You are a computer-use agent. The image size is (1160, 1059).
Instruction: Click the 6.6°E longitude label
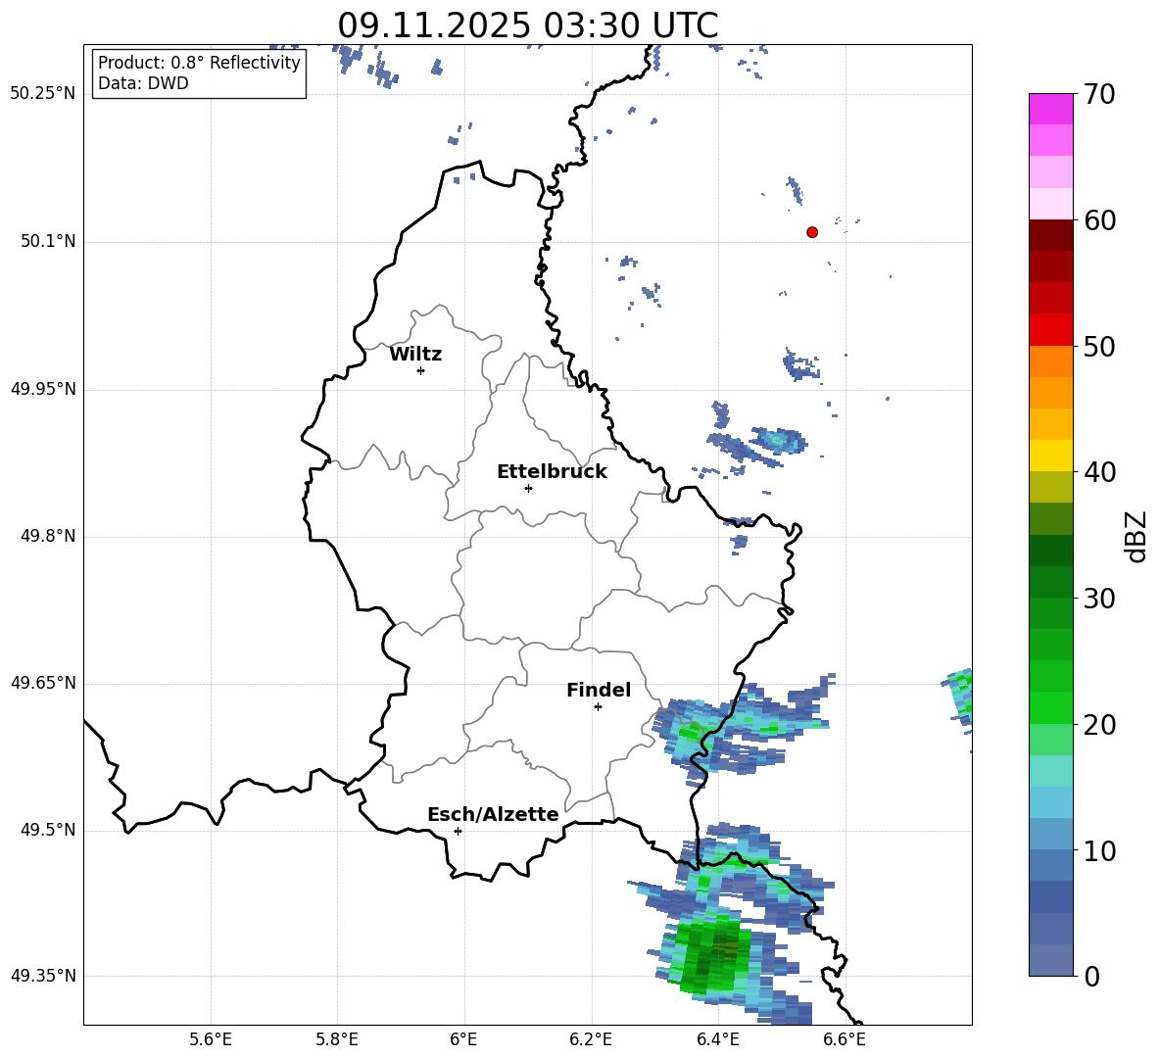click(845, 1039)
